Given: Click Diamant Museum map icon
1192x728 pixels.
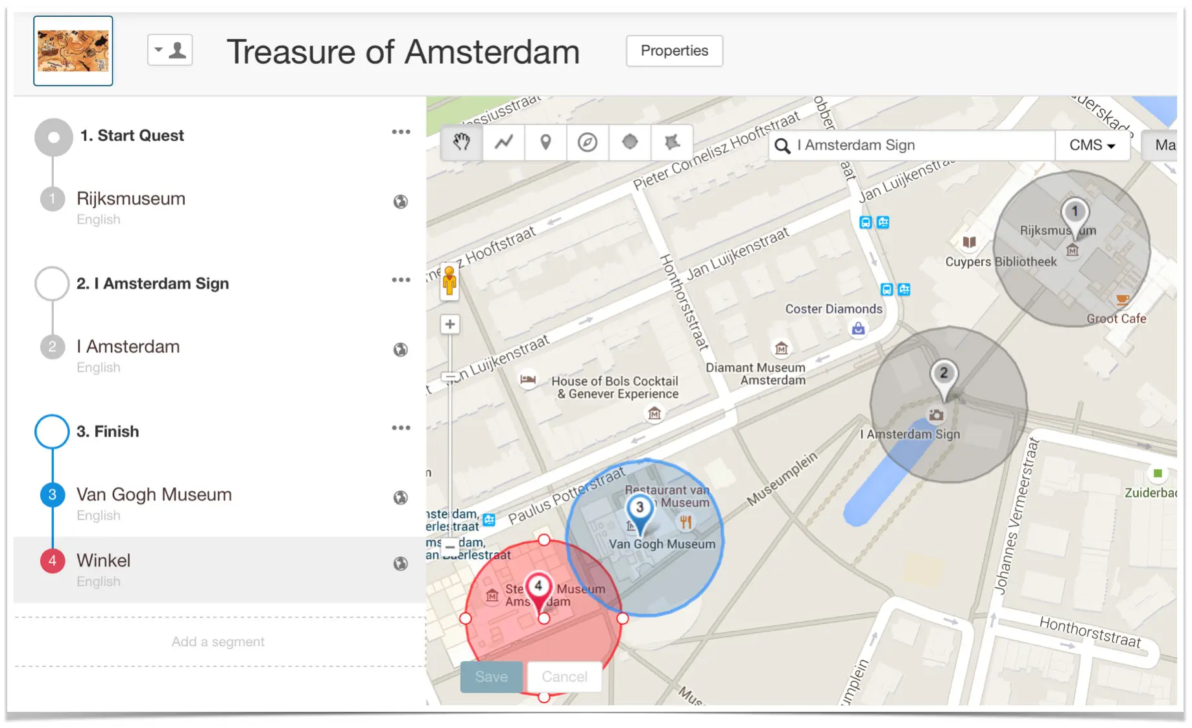Looking at the screenshot, I should (781, 348).
